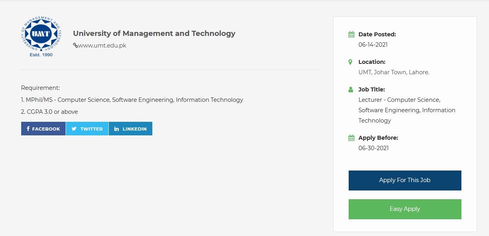Image resolution: width=489 pixels, height=236 pixels.
Task: Open the www.umt.edu.pk website link
Action: [x=102, y=46]
